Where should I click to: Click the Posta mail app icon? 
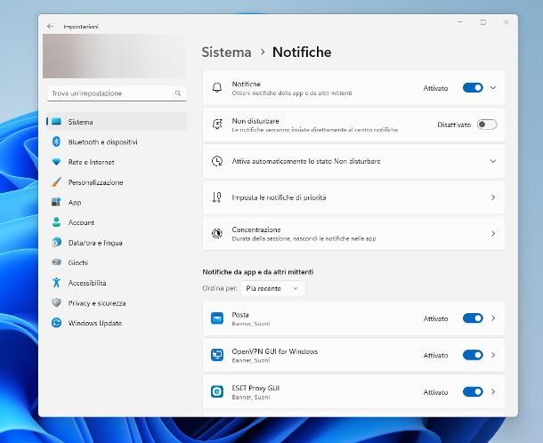(217, 318)
